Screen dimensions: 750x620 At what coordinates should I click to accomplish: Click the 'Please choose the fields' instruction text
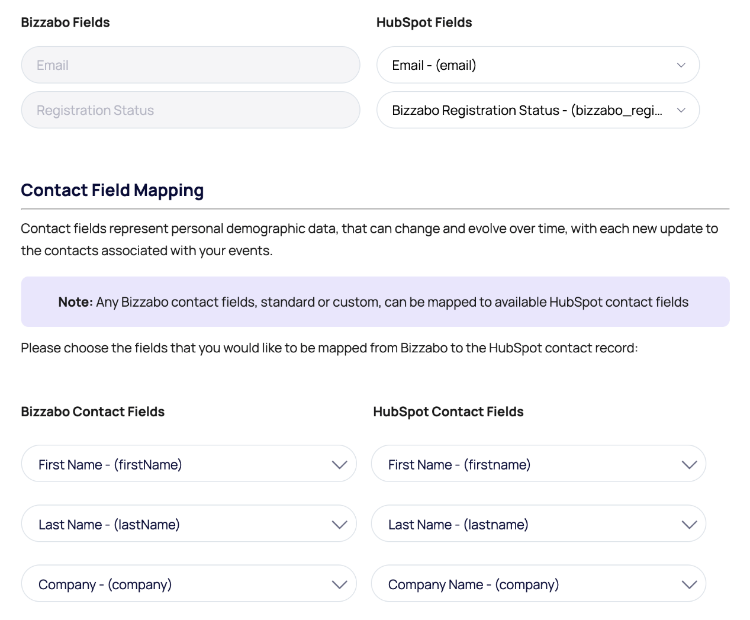(330, 348)
